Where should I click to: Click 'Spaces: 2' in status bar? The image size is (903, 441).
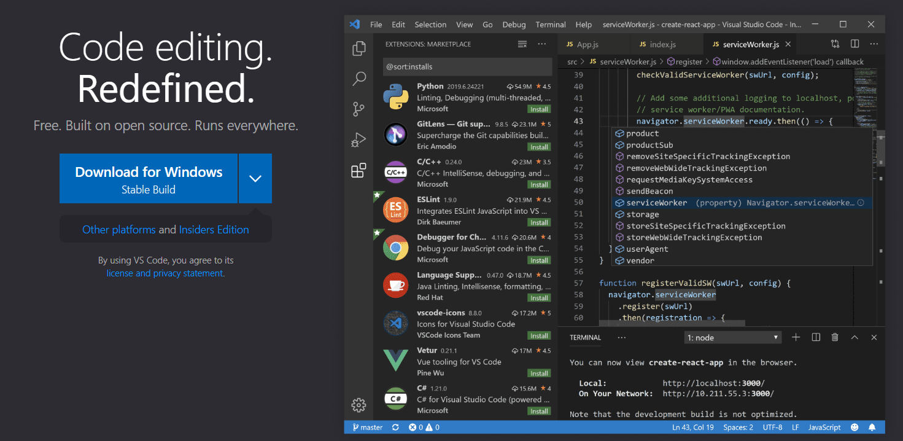738,427
